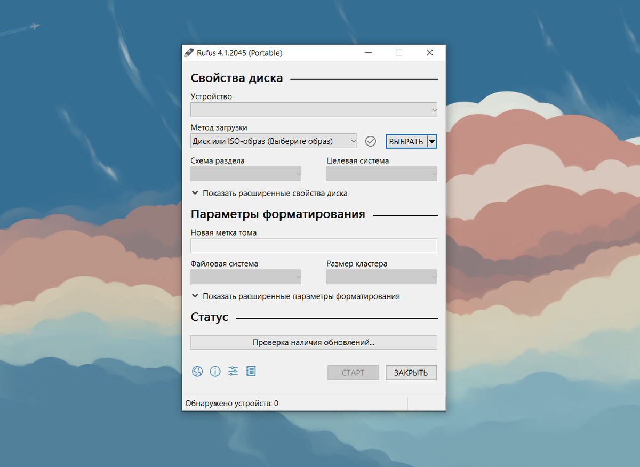Click the Проверка наличия обновлений status bar
This screenshot has height=467, width=640.
pyautogui.click(x=314, y=342)
